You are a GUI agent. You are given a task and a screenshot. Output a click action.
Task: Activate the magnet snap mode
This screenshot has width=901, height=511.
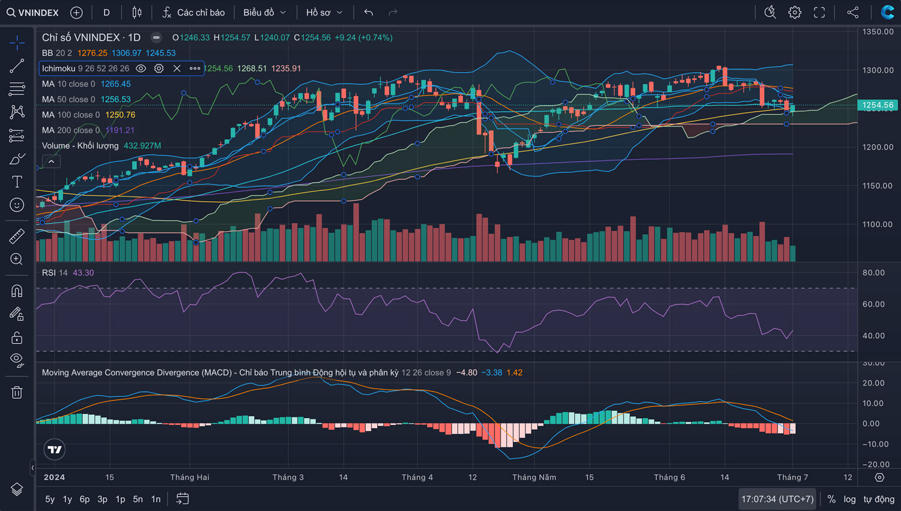pyautogui.click(x=17, y=291)
